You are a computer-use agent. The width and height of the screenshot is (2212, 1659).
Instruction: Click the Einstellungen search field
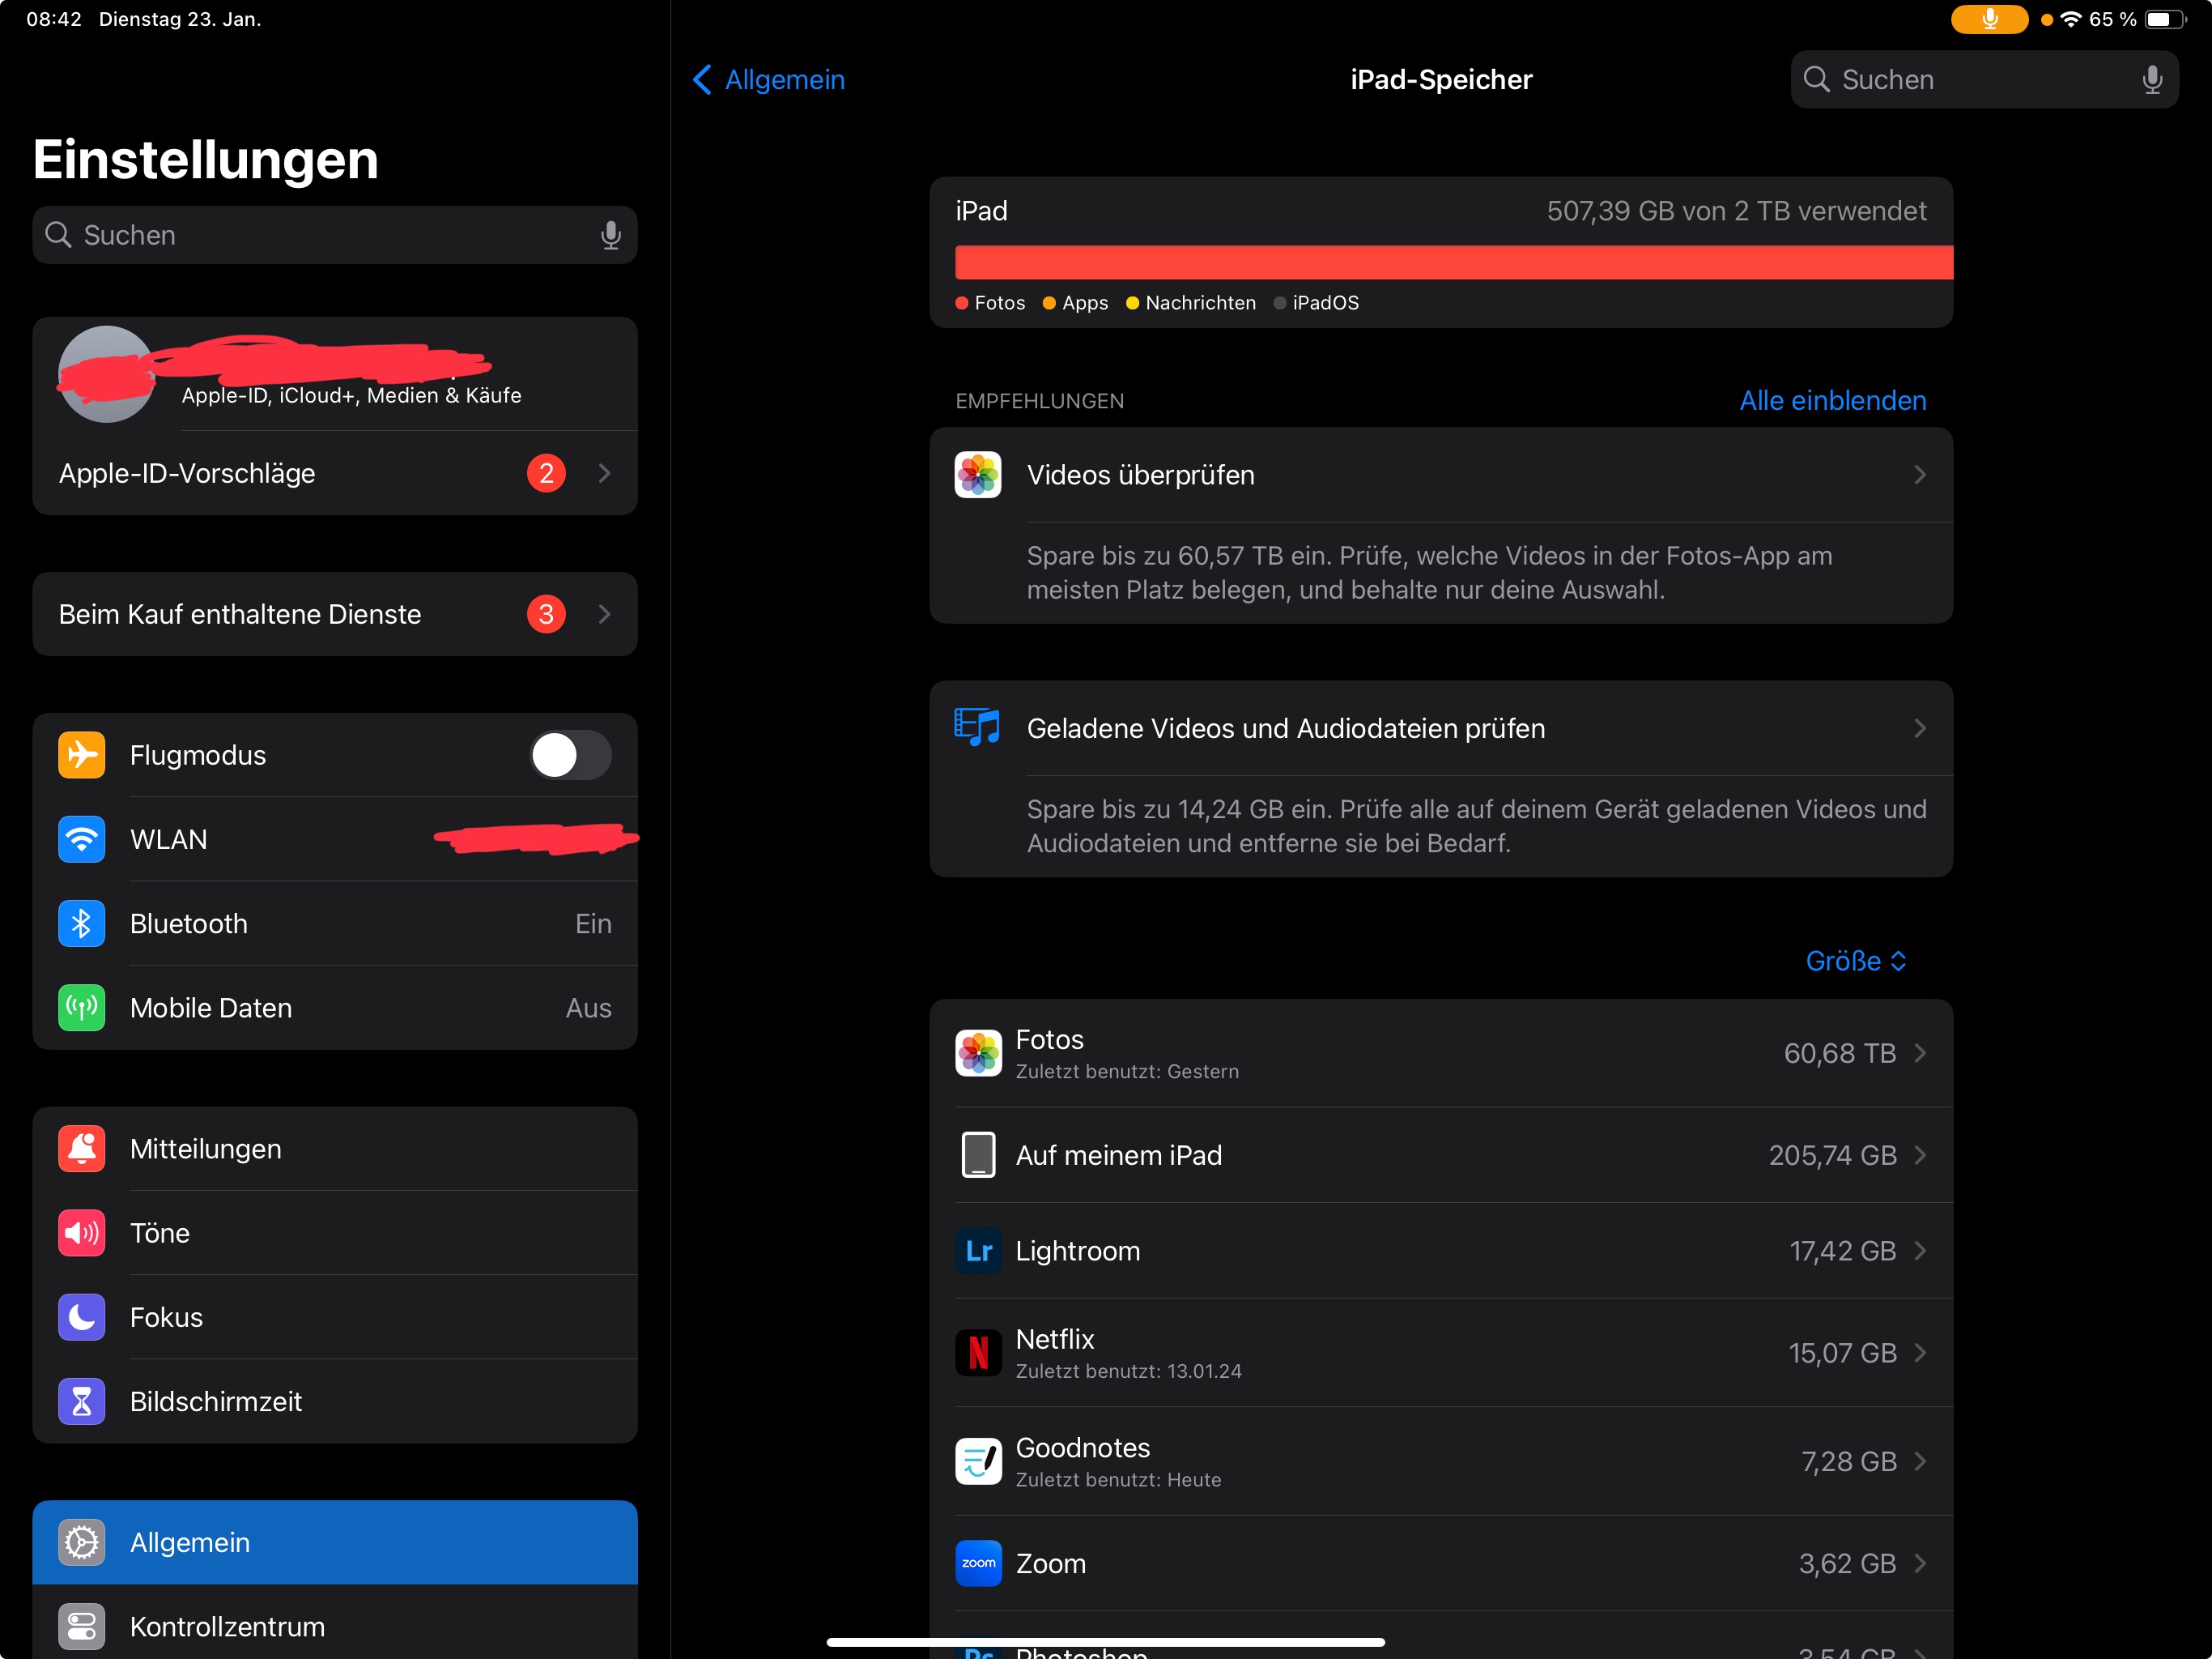(335, 235)
